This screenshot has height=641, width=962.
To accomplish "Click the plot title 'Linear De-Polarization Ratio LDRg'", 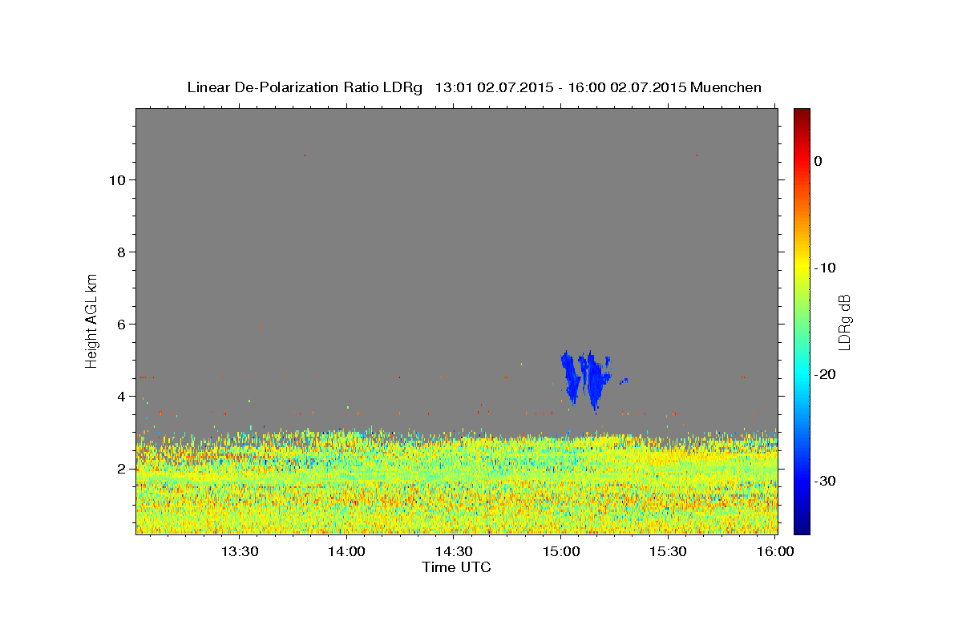I will pyautogui.click(x=304, y=87).
